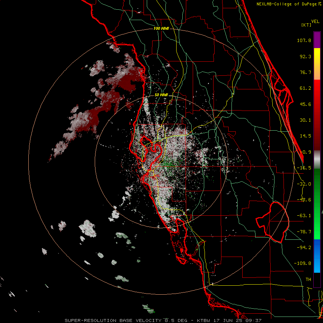Select the -94.2 scale value
The image size is (323, 323).
304,247
